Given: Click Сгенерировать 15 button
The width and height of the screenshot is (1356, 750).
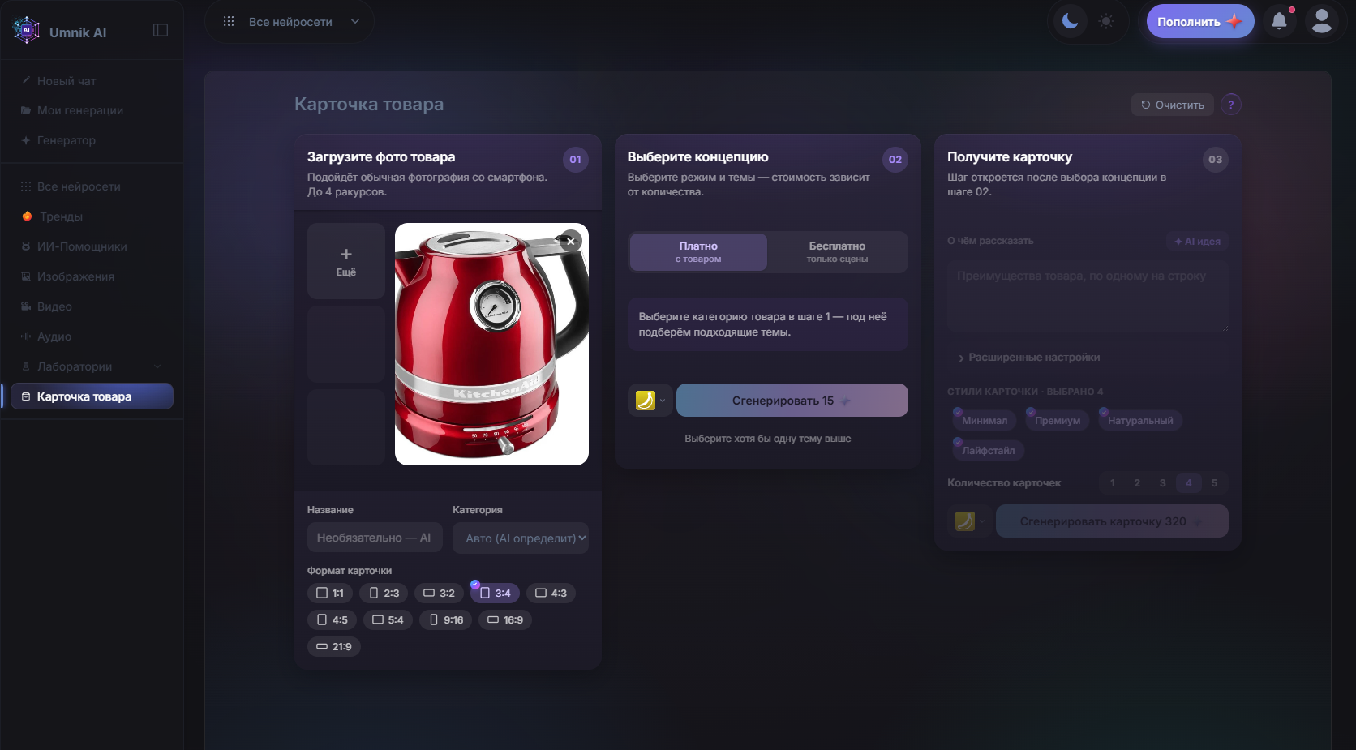Looking at the screenshot, I should [x=792, y=401].
